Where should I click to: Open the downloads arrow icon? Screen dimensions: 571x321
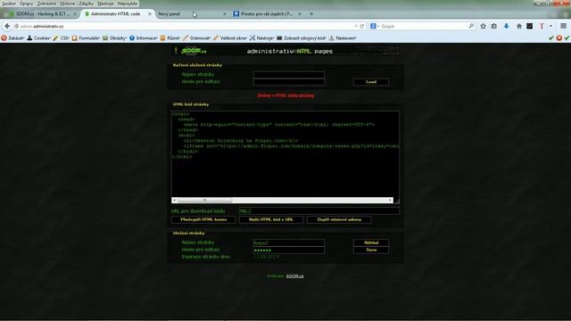(506, 26)
